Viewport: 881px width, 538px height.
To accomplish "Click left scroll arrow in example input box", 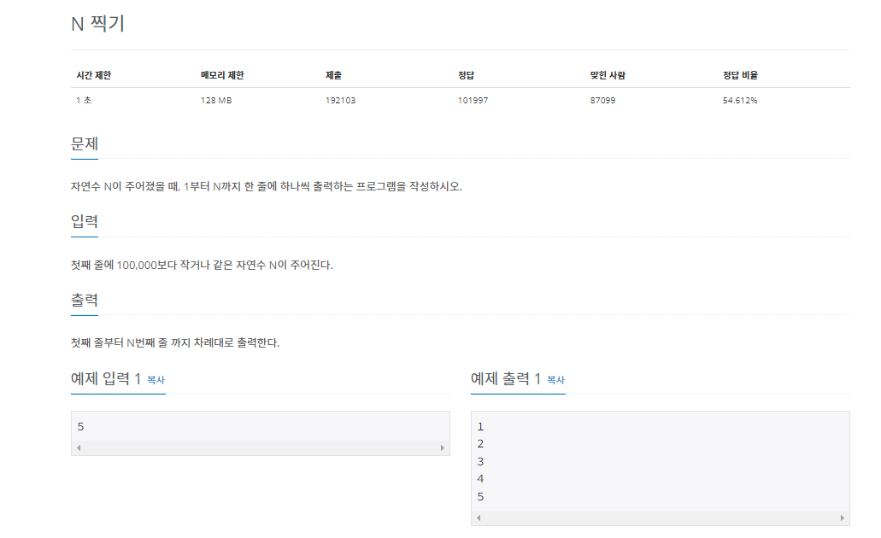I will 79,447.
